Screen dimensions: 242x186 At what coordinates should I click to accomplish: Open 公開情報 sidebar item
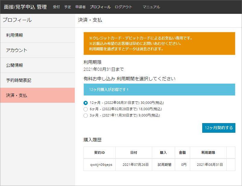[x=14, y=65]
